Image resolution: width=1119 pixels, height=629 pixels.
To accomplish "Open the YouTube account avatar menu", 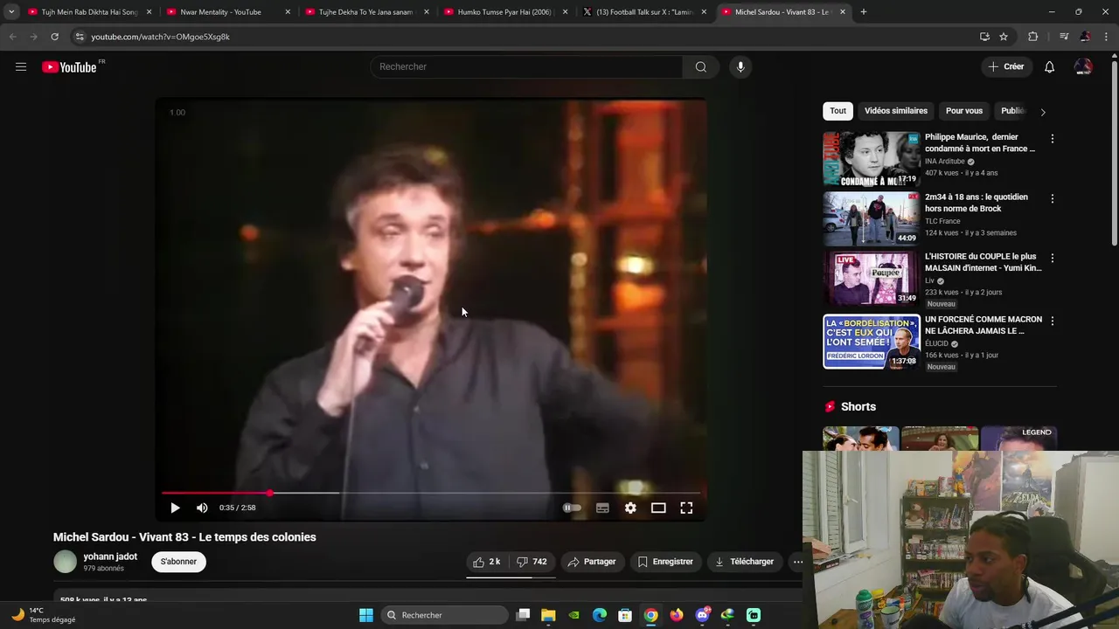I will pos(1083,67).
